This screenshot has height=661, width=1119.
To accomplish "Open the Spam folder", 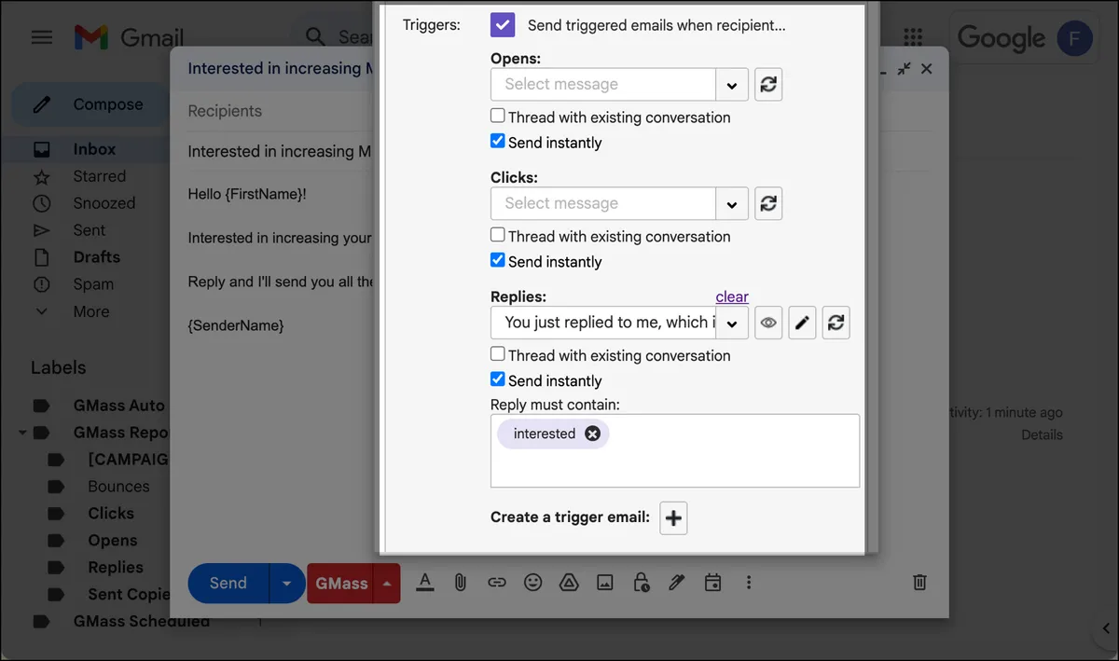I will coord(93,284).
